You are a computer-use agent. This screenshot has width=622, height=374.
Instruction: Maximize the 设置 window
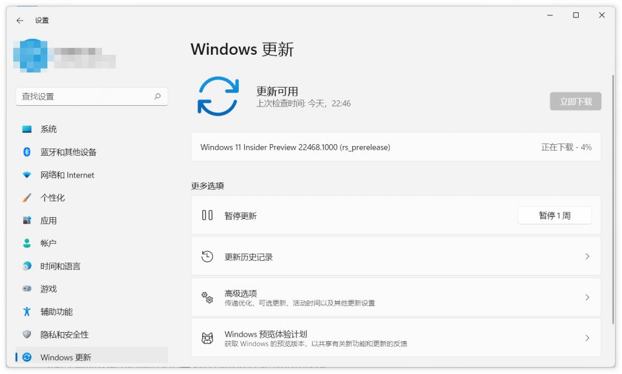coord(576,15)
